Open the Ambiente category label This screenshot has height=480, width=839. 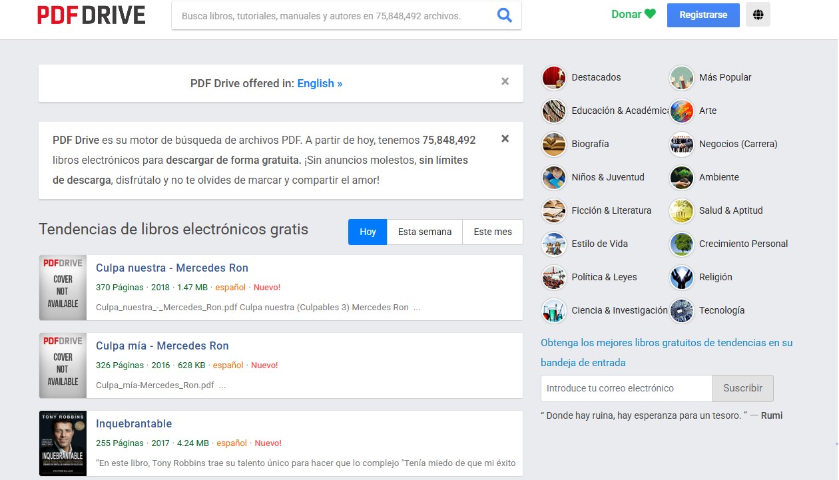(x=719, y=177)
